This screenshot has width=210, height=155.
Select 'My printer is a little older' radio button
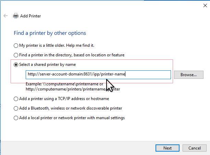(x=16, y=45)
